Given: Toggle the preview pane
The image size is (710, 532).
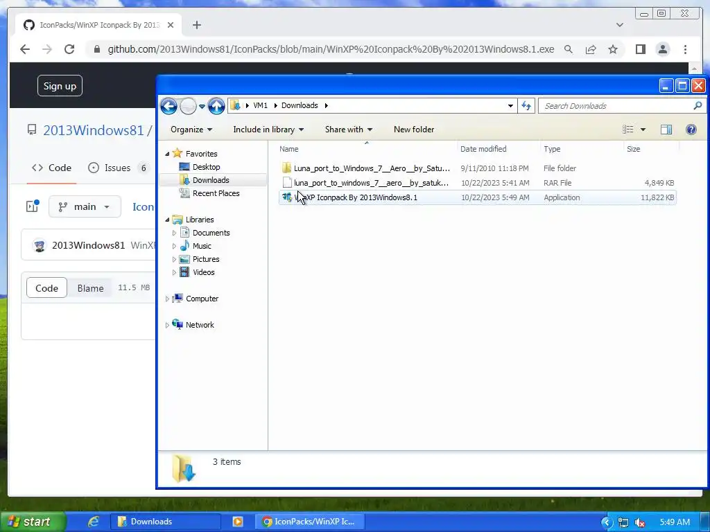Looking at the screenshot, I should tap(666, 130).
